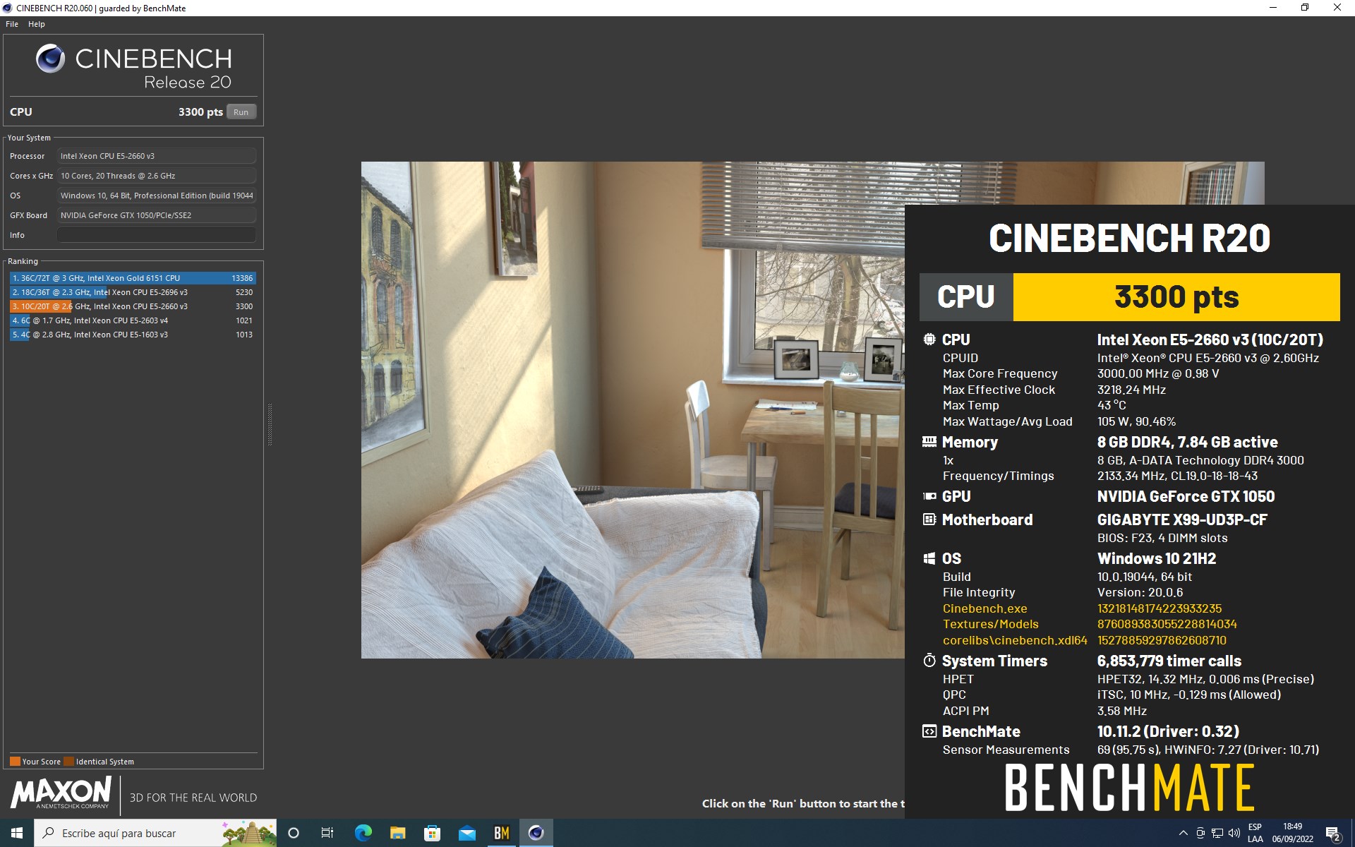Click the Cinebench logo sphere icon
1355x847 pixels.
pyautogui.click(x=50, y=59)
